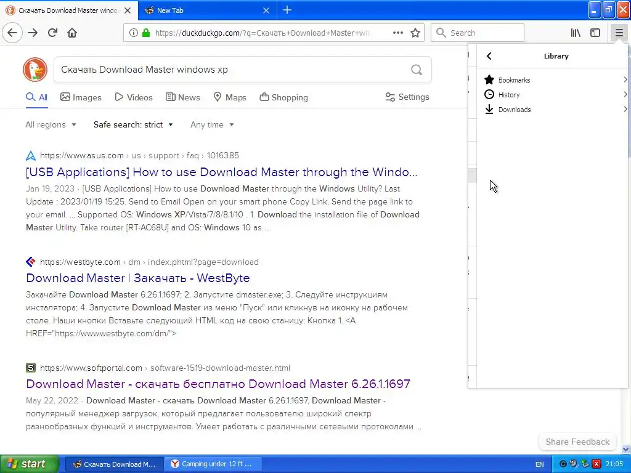Click the Softportal favicon beside result
This screenshot has height=473, width=631.
coord(31,368)
